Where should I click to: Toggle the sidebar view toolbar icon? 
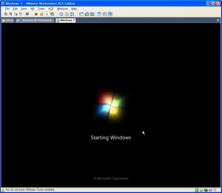[81, 14]
